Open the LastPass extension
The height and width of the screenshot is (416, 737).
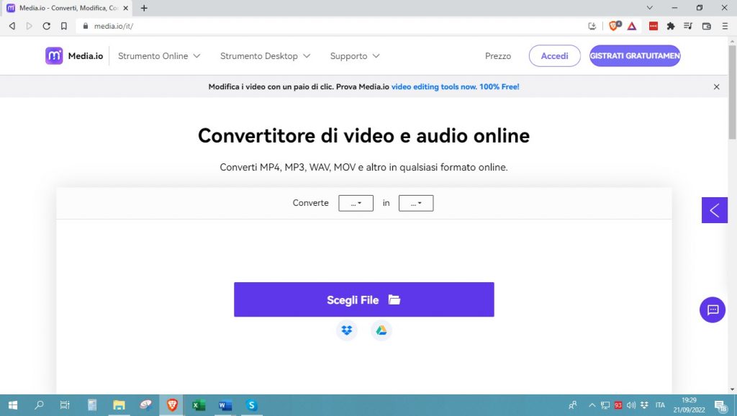[654, 25]
